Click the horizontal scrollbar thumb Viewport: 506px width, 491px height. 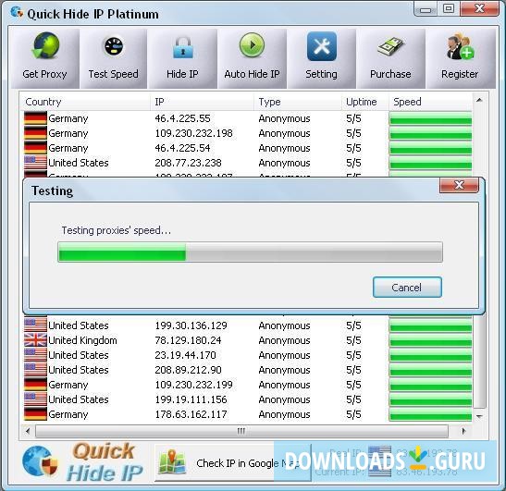coord(241,431)
